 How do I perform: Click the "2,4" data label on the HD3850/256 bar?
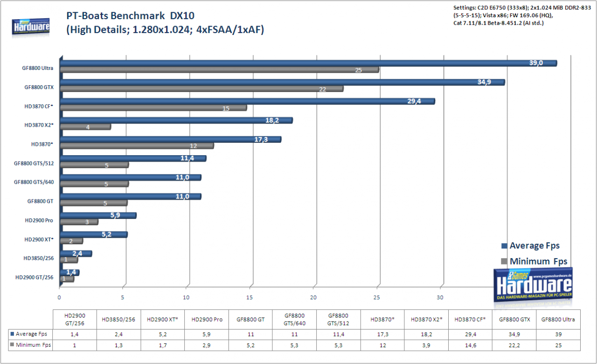click(x=77, y=254)
